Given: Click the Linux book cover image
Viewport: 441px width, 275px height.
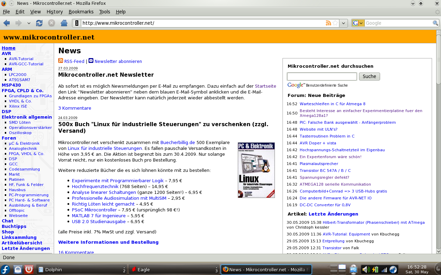Looking at the screenshot, I should pos(256,170).
